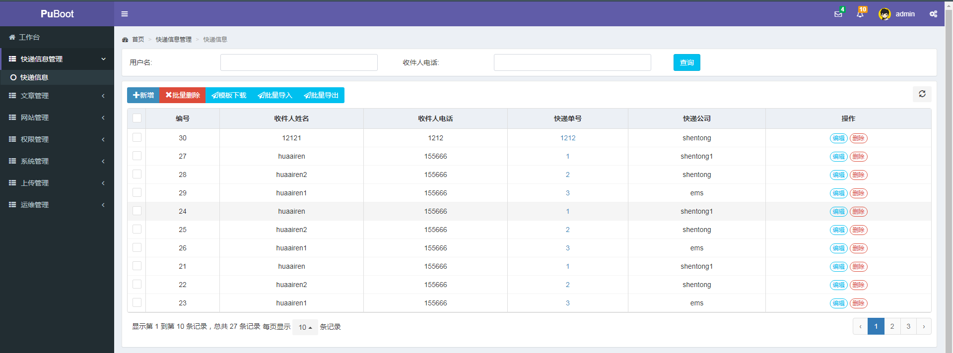The height and width of the screenshot is (353, 953).
Task: Select 快递信息 submenu item
Action: point(57,77)
